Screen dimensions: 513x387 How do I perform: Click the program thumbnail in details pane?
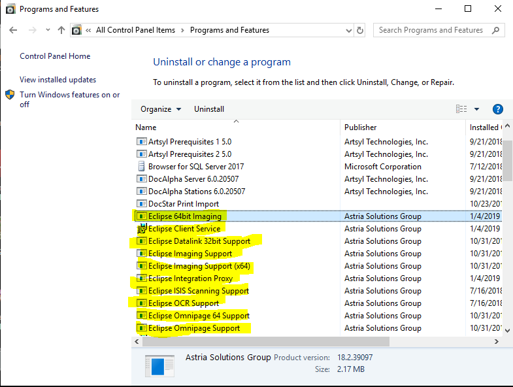click(159, 366)
